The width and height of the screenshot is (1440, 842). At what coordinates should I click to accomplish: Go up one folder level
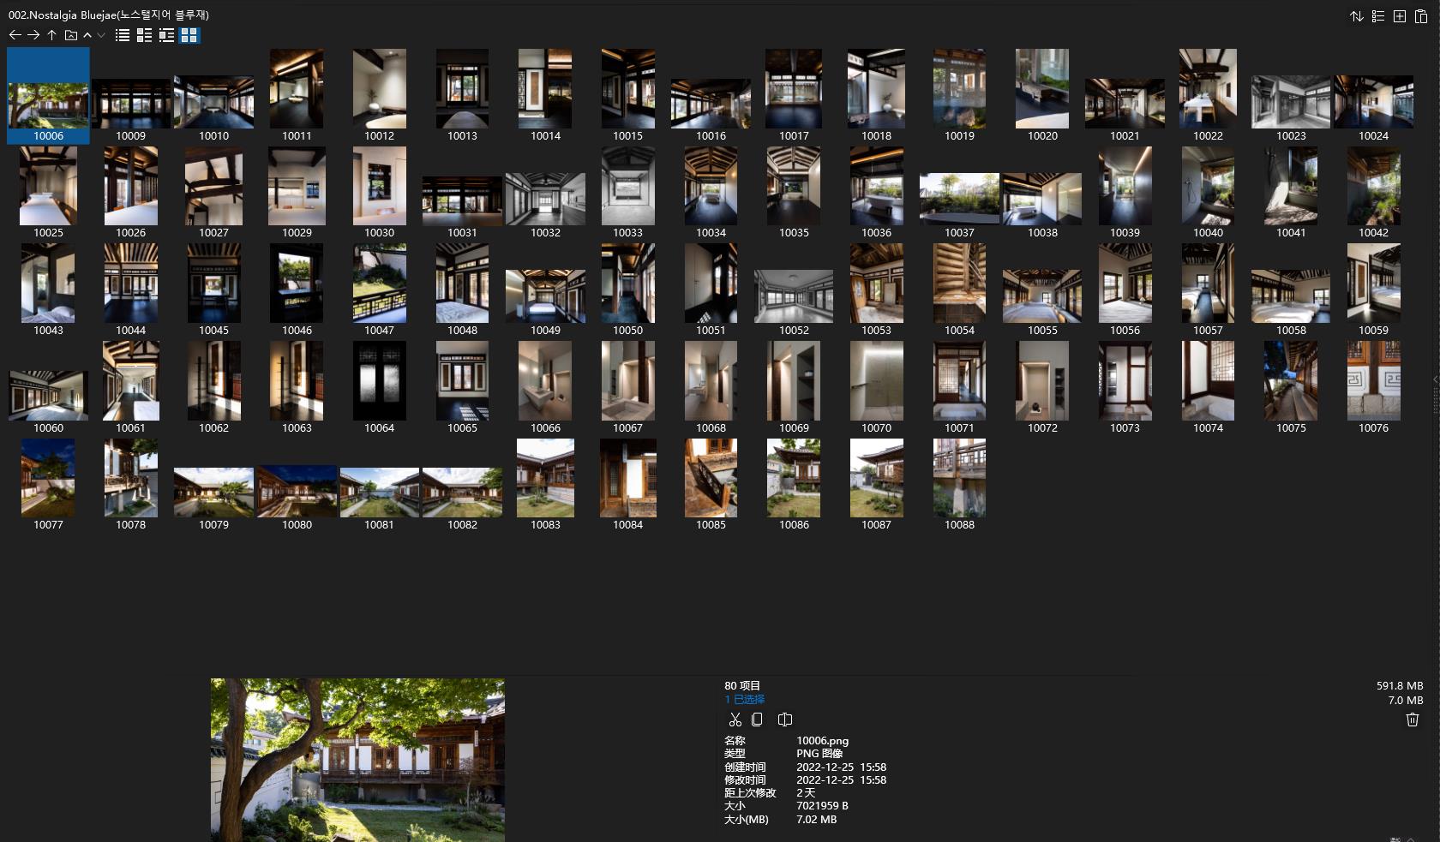pyautogui.click(x=51, y=35)
